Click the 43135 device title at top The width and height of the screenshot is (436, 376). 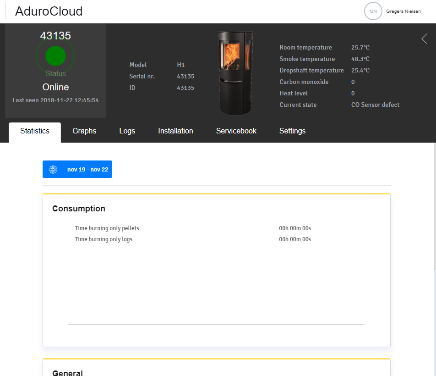(x=55, y=36)
